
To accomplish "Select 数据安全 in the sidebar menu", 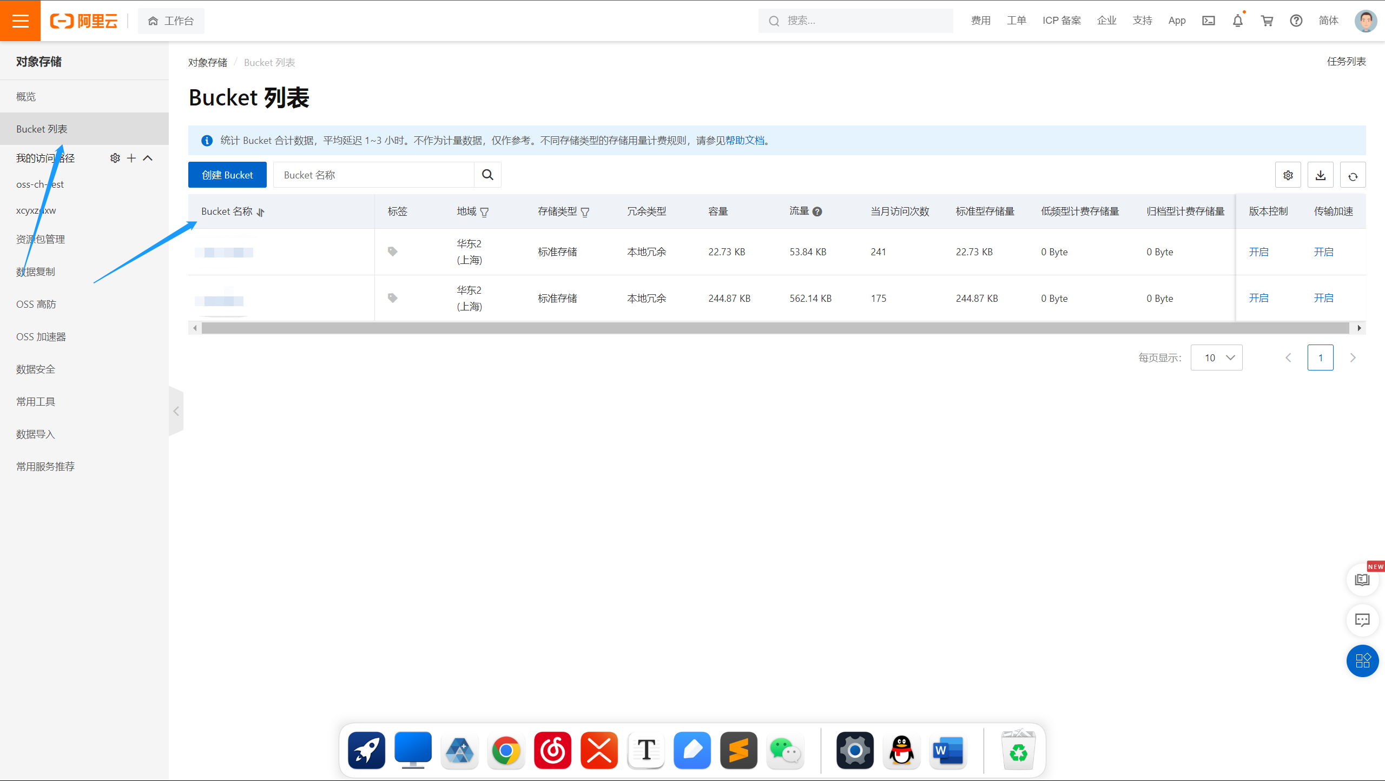I will [36, 369].
